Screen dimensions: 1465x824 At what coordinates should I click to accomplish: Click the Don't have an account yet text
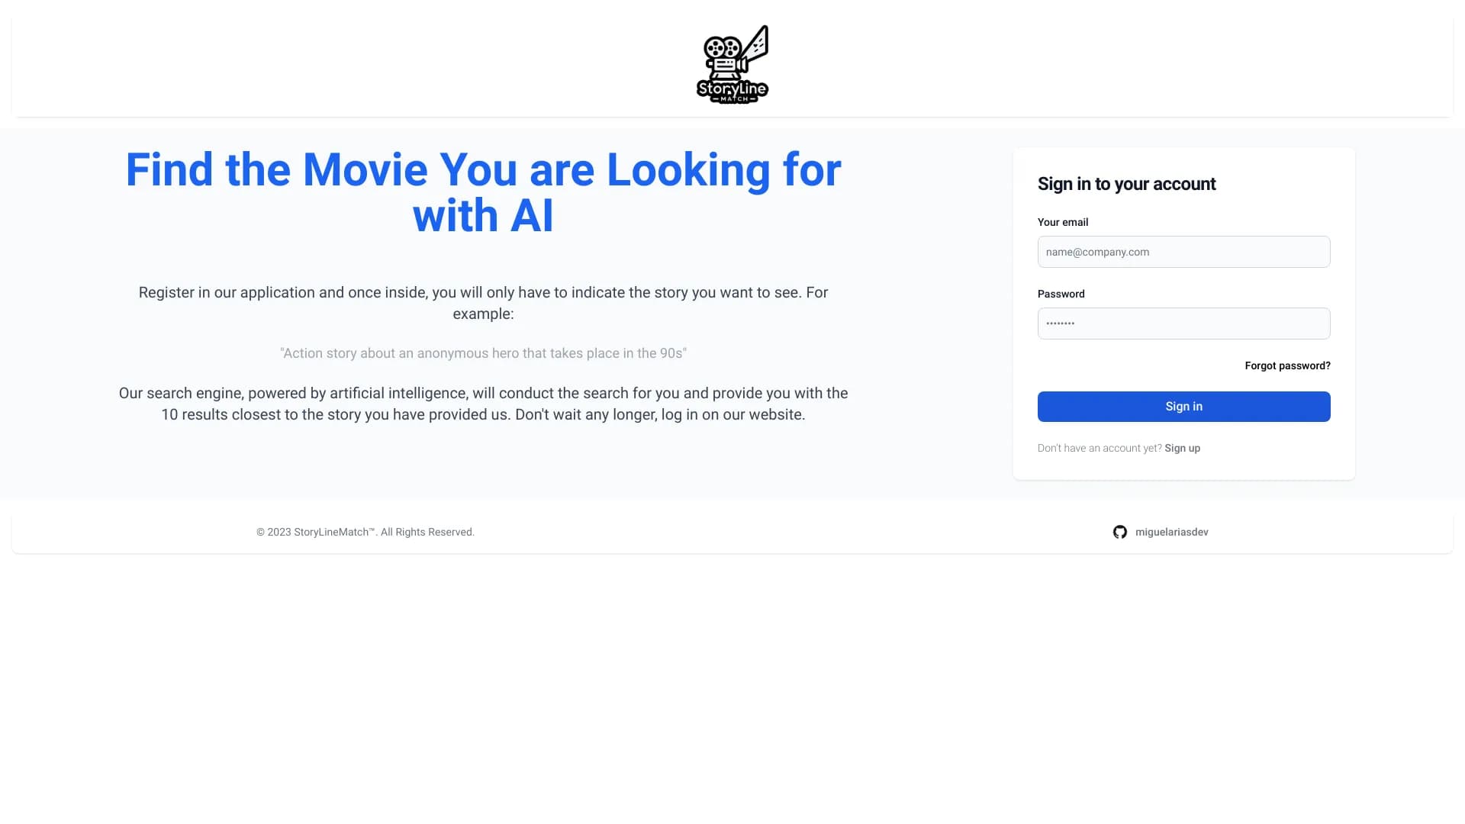pyautogui.click(x=1099, y=448)
